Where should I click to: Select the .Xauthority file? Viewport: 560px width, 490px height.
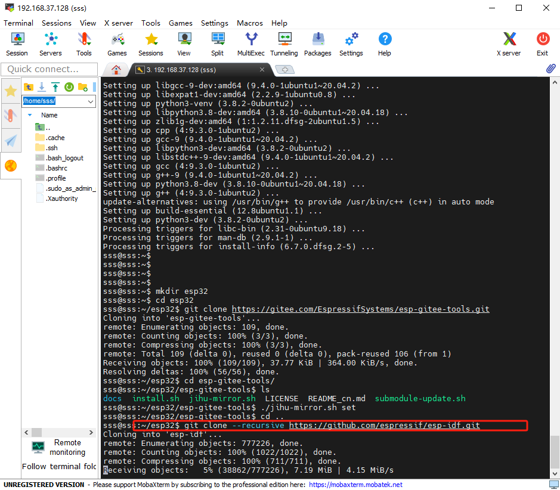coord(57,199)
